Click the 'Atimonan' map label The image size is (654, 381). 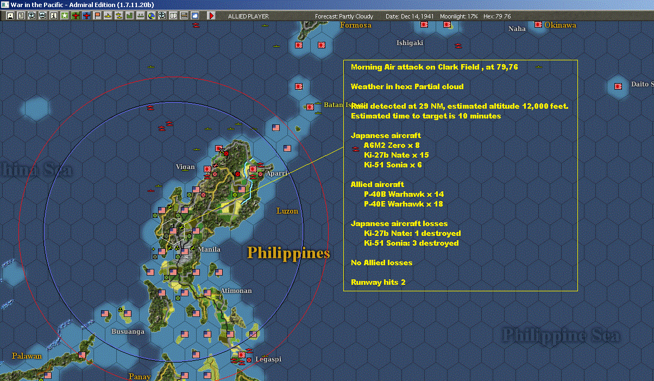point(236,291)
